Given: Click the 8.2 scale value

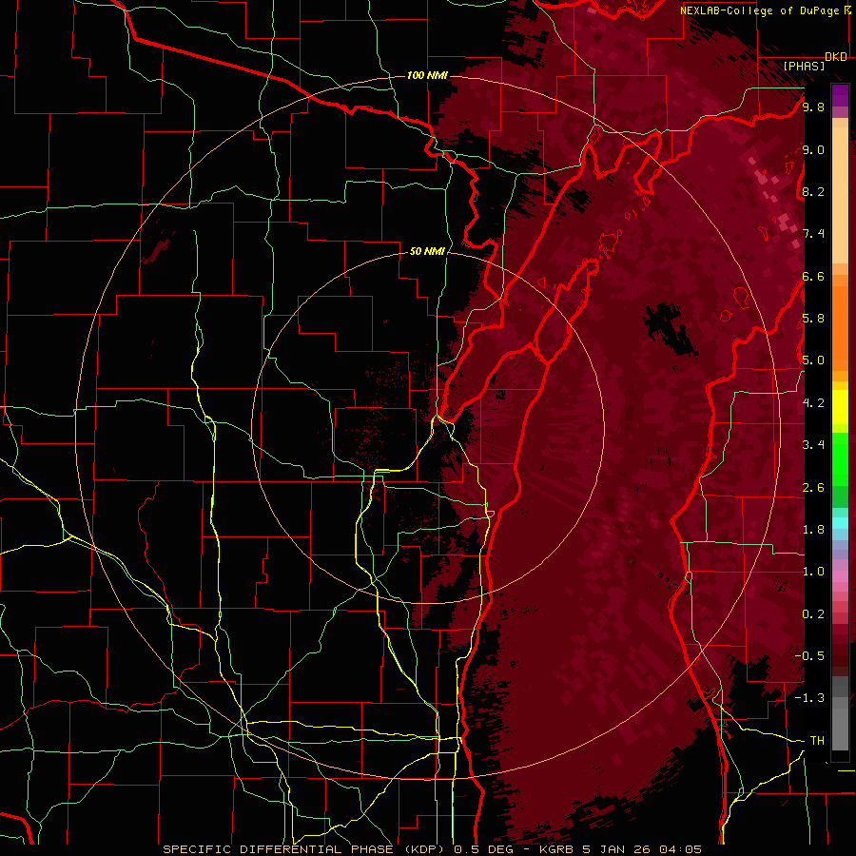Looking at the screenshot, I should pos(813,191).
